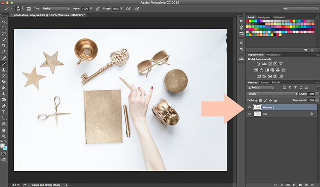The image size is (320, 187).
Task: Toggle lock position
Action: pos(271,100)
